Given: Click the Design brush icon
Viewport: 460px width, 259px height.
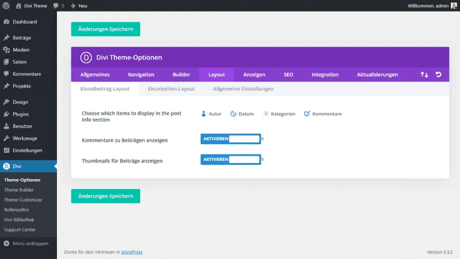Looking at the screenshot, I should (6, 102).
